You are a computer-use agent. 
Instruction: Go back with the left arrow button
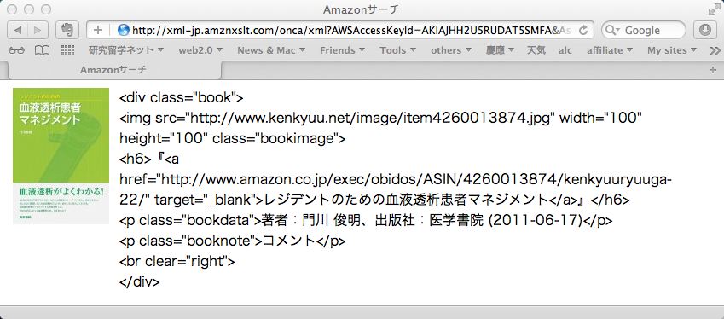click(x=18, y=31)
